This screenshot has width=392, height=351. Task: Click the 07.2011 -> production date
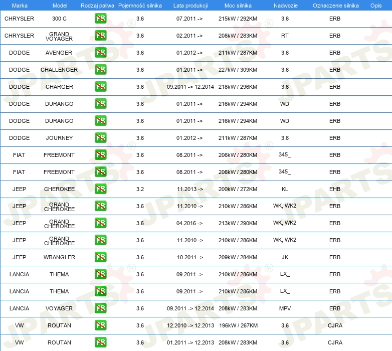[x=189, y=19]
